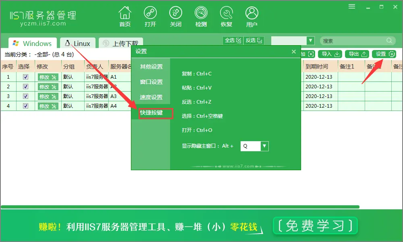Click the 关闭 disconnect icon
This screenshot has width=403, height=242.
(176, 17)
